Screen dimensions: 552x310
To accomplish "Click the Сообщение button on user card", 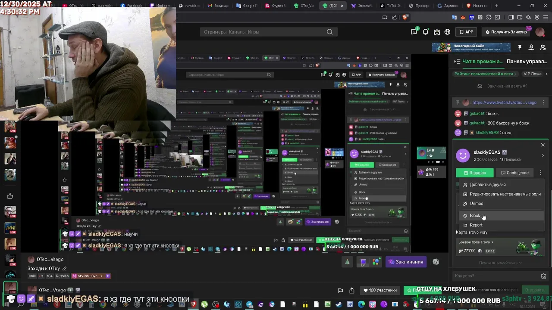I will (514, 173).
